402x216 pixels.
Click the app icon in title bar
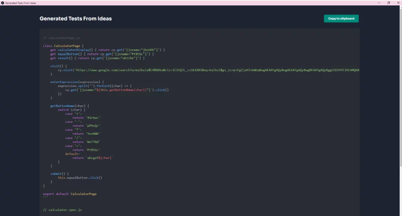[x=3, y=3]
